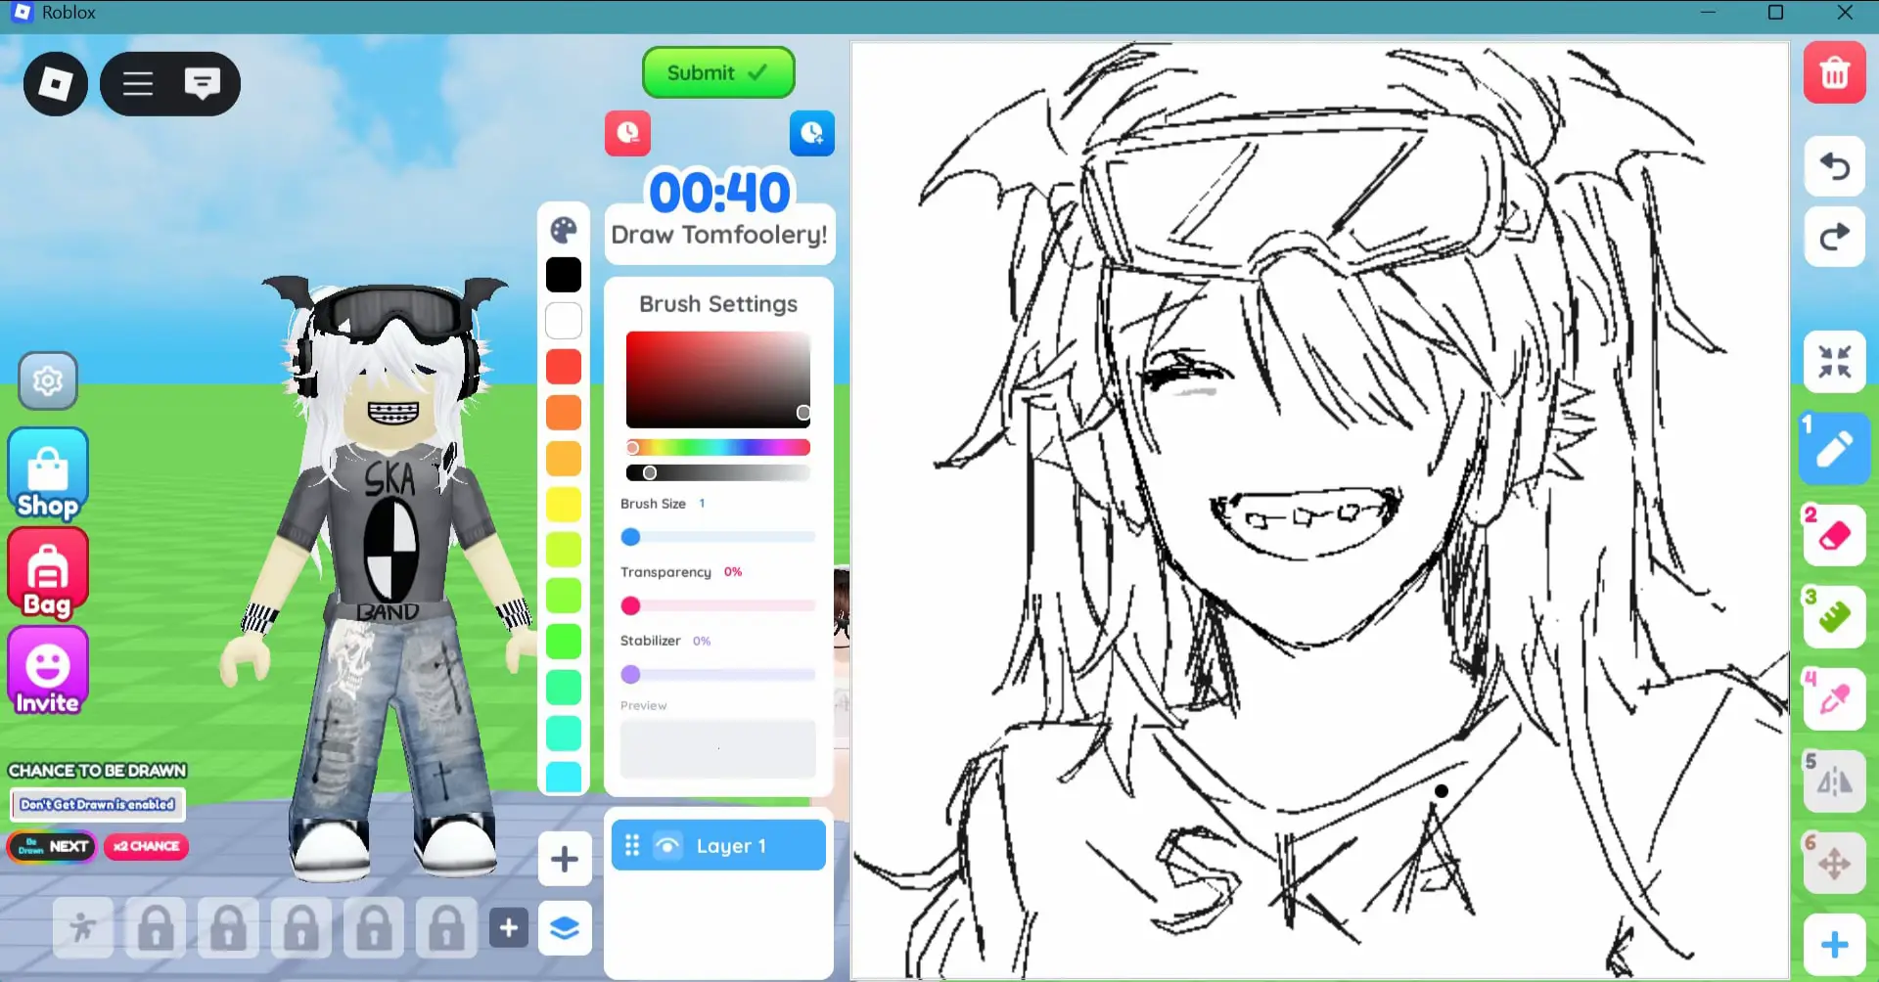Switch to the Eraser tool

[x=1835, y=535]
